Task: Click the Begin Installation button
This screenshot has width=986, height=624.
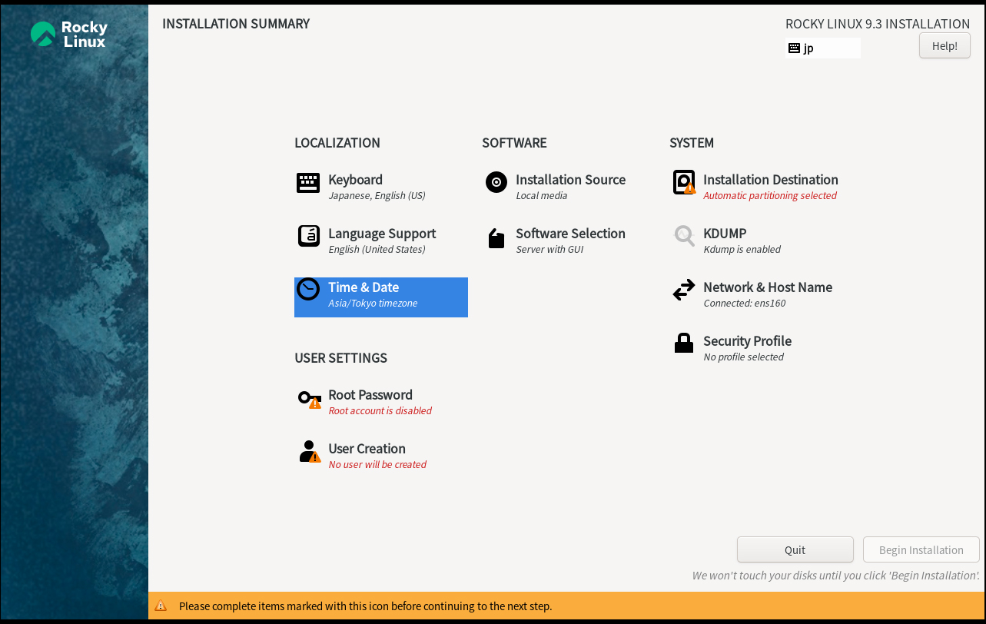Action: coord(921,549)
